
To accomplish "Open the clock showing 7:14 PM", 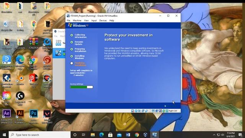I will coord(230,135).
